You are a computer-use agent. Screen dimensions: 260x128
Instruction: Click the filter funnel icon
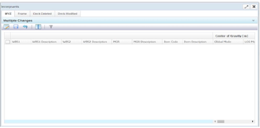[51, 27]
